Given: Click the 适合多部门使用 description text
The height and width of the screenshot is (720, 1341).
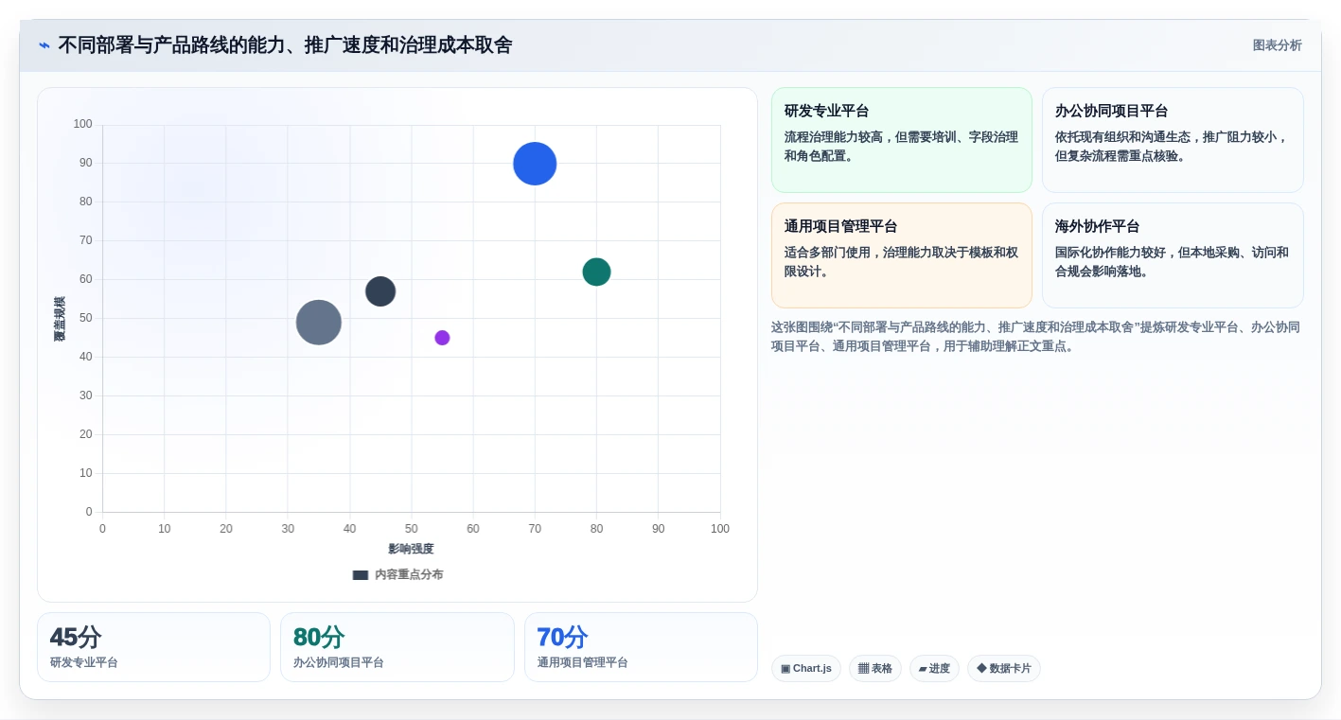Looking at the screenshot, I should click(901, 262).
